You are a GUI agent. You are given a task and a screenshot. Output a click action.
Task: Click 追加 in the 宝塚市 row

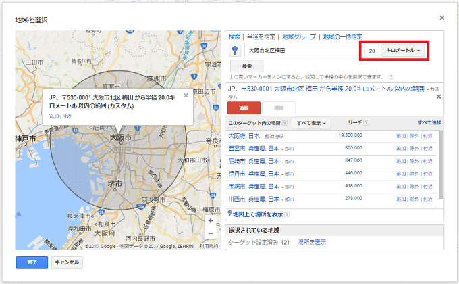401,187
